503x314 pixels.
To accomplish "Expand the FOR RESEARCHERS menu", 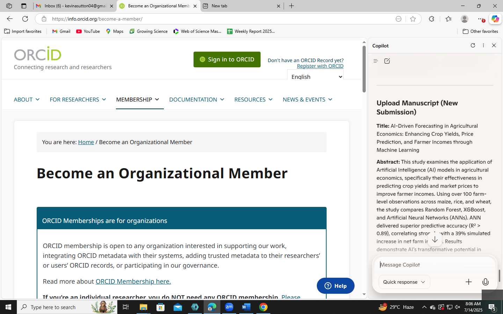I will [78, 99].
